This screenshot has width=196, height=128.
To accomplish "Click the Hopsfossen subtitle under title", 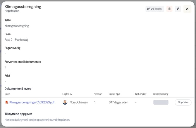I will tap(12, 11).
